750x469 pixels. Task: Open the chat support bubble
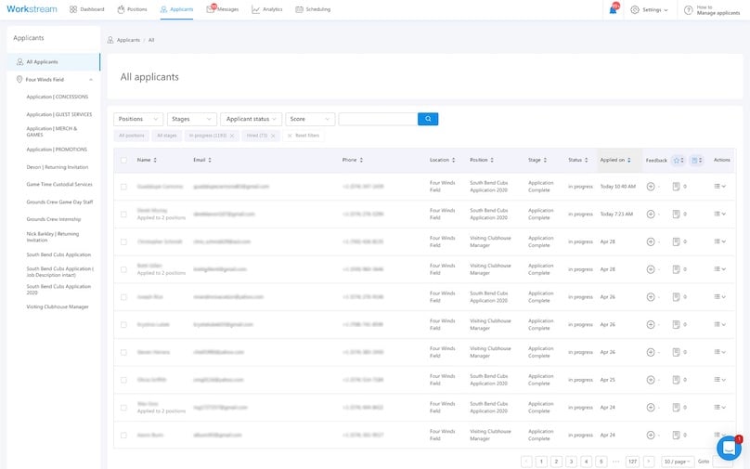[729, 448]
